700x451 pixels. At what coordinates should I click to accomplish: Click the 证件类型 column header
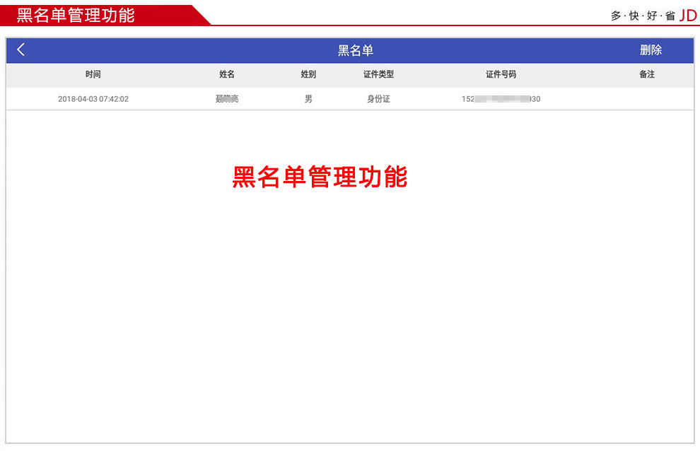pos(378,74)
